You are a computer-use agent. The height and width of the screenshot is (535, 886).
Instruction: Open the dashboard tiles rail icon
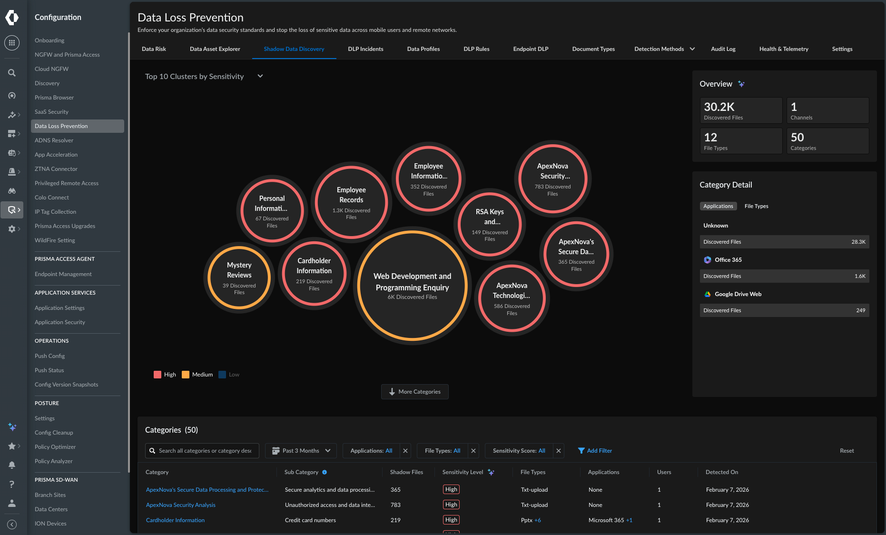tap(12, 134)
